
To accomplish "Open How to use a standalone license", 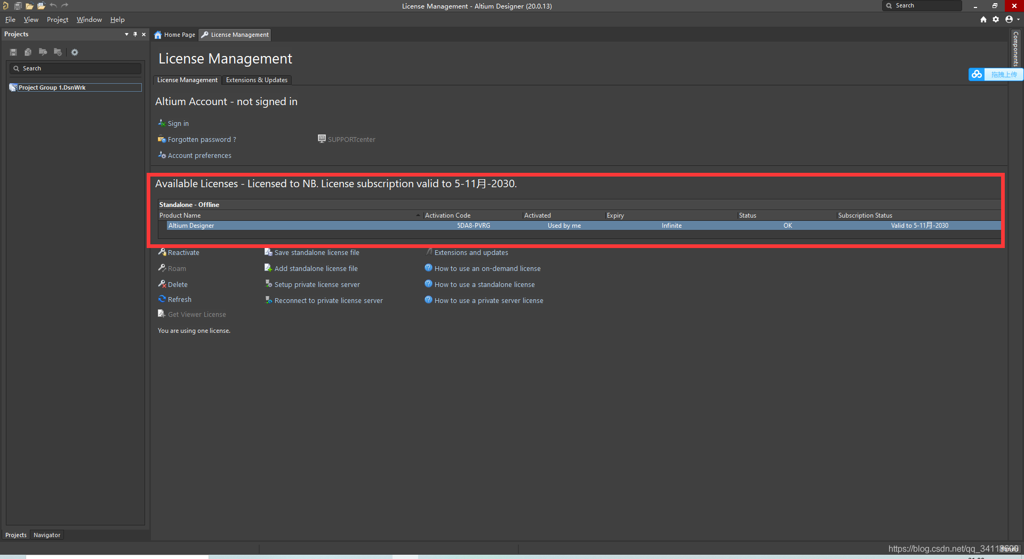I will (485, 285).
